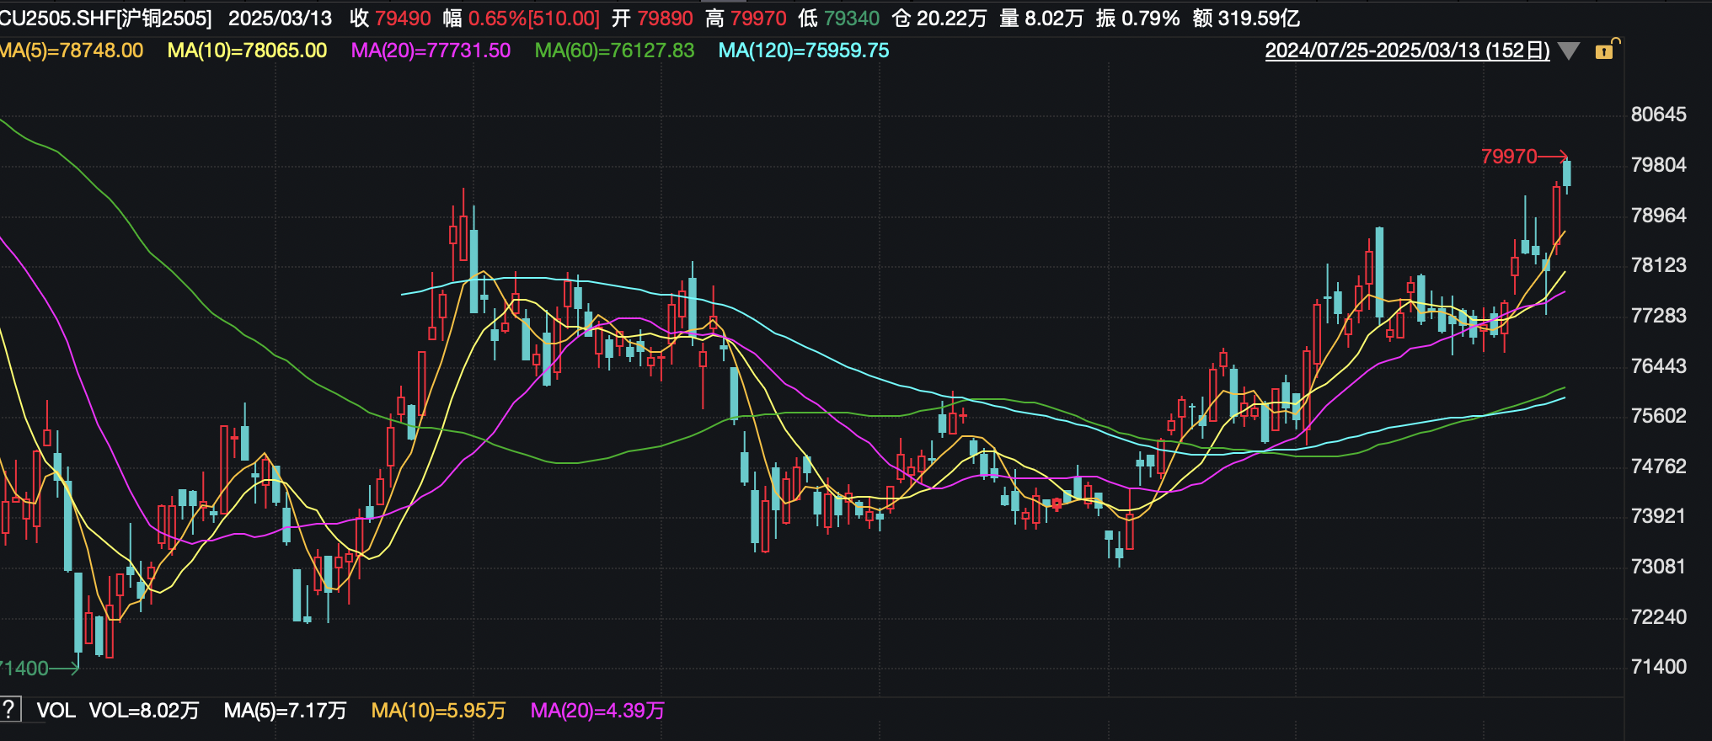1712x741 pixels.
Task: Open the question mark help icon beside VOL
Action: 10,710
